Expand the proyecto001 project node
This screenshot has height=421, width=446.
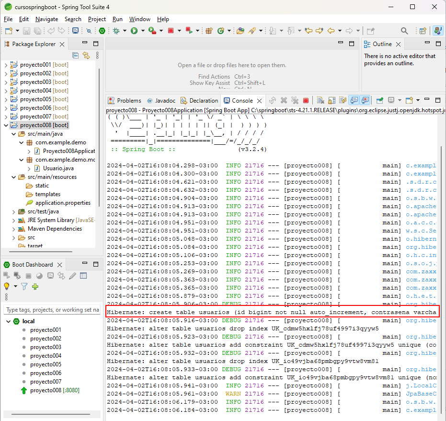[6, 65]
